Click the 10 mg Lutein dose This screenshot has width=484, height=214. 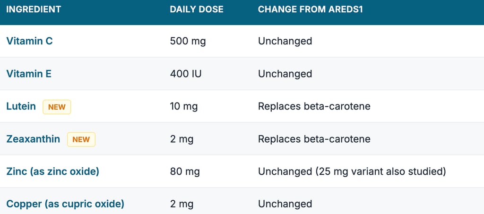(183, 106)
